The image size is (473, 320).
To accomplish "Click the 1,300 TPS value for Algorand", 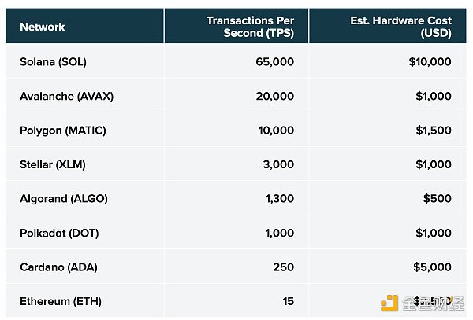I will (x=278, y=198).
